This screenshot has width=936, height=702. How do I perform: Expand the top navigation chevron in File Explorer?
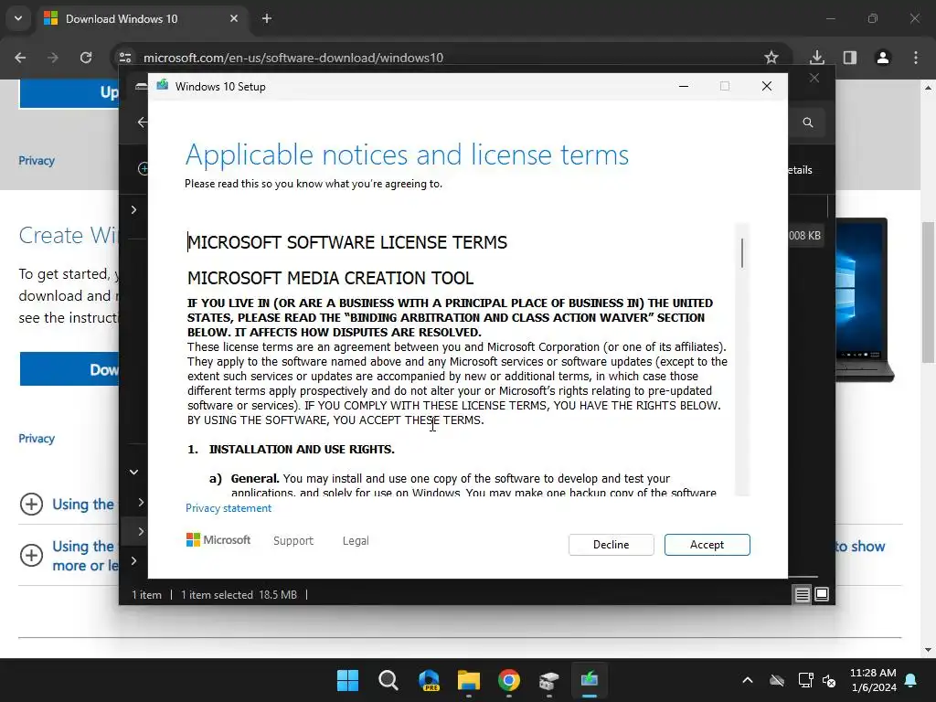click(133, 209)
